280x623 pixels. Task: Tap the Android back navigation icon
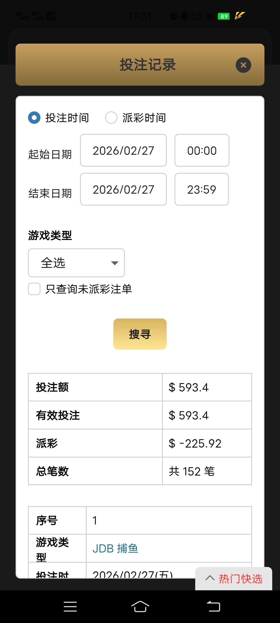(213, 607)
